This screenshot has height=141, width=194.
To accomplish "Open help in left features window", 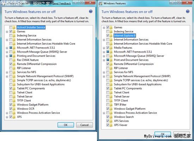I will 91,12.
